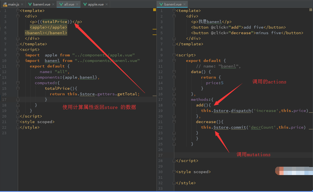Click the 'increase' string argument
The width and height of the screenshot is (313, 192).
coord(266,111)
